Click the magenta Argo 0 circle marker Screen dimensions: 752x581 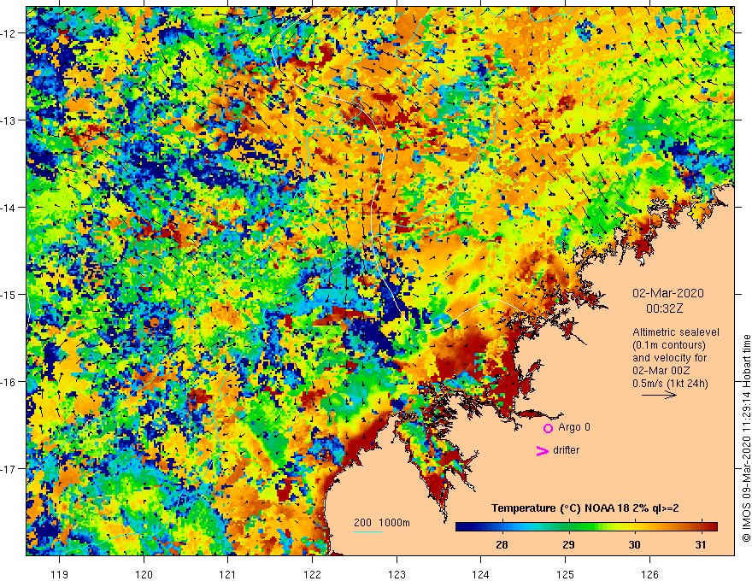(548, 428)
